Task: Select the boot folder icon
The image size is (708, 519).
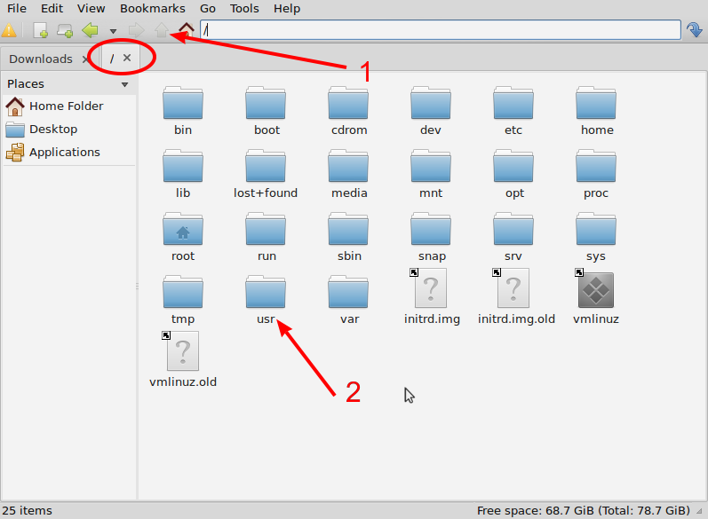Action: [266, 103]
